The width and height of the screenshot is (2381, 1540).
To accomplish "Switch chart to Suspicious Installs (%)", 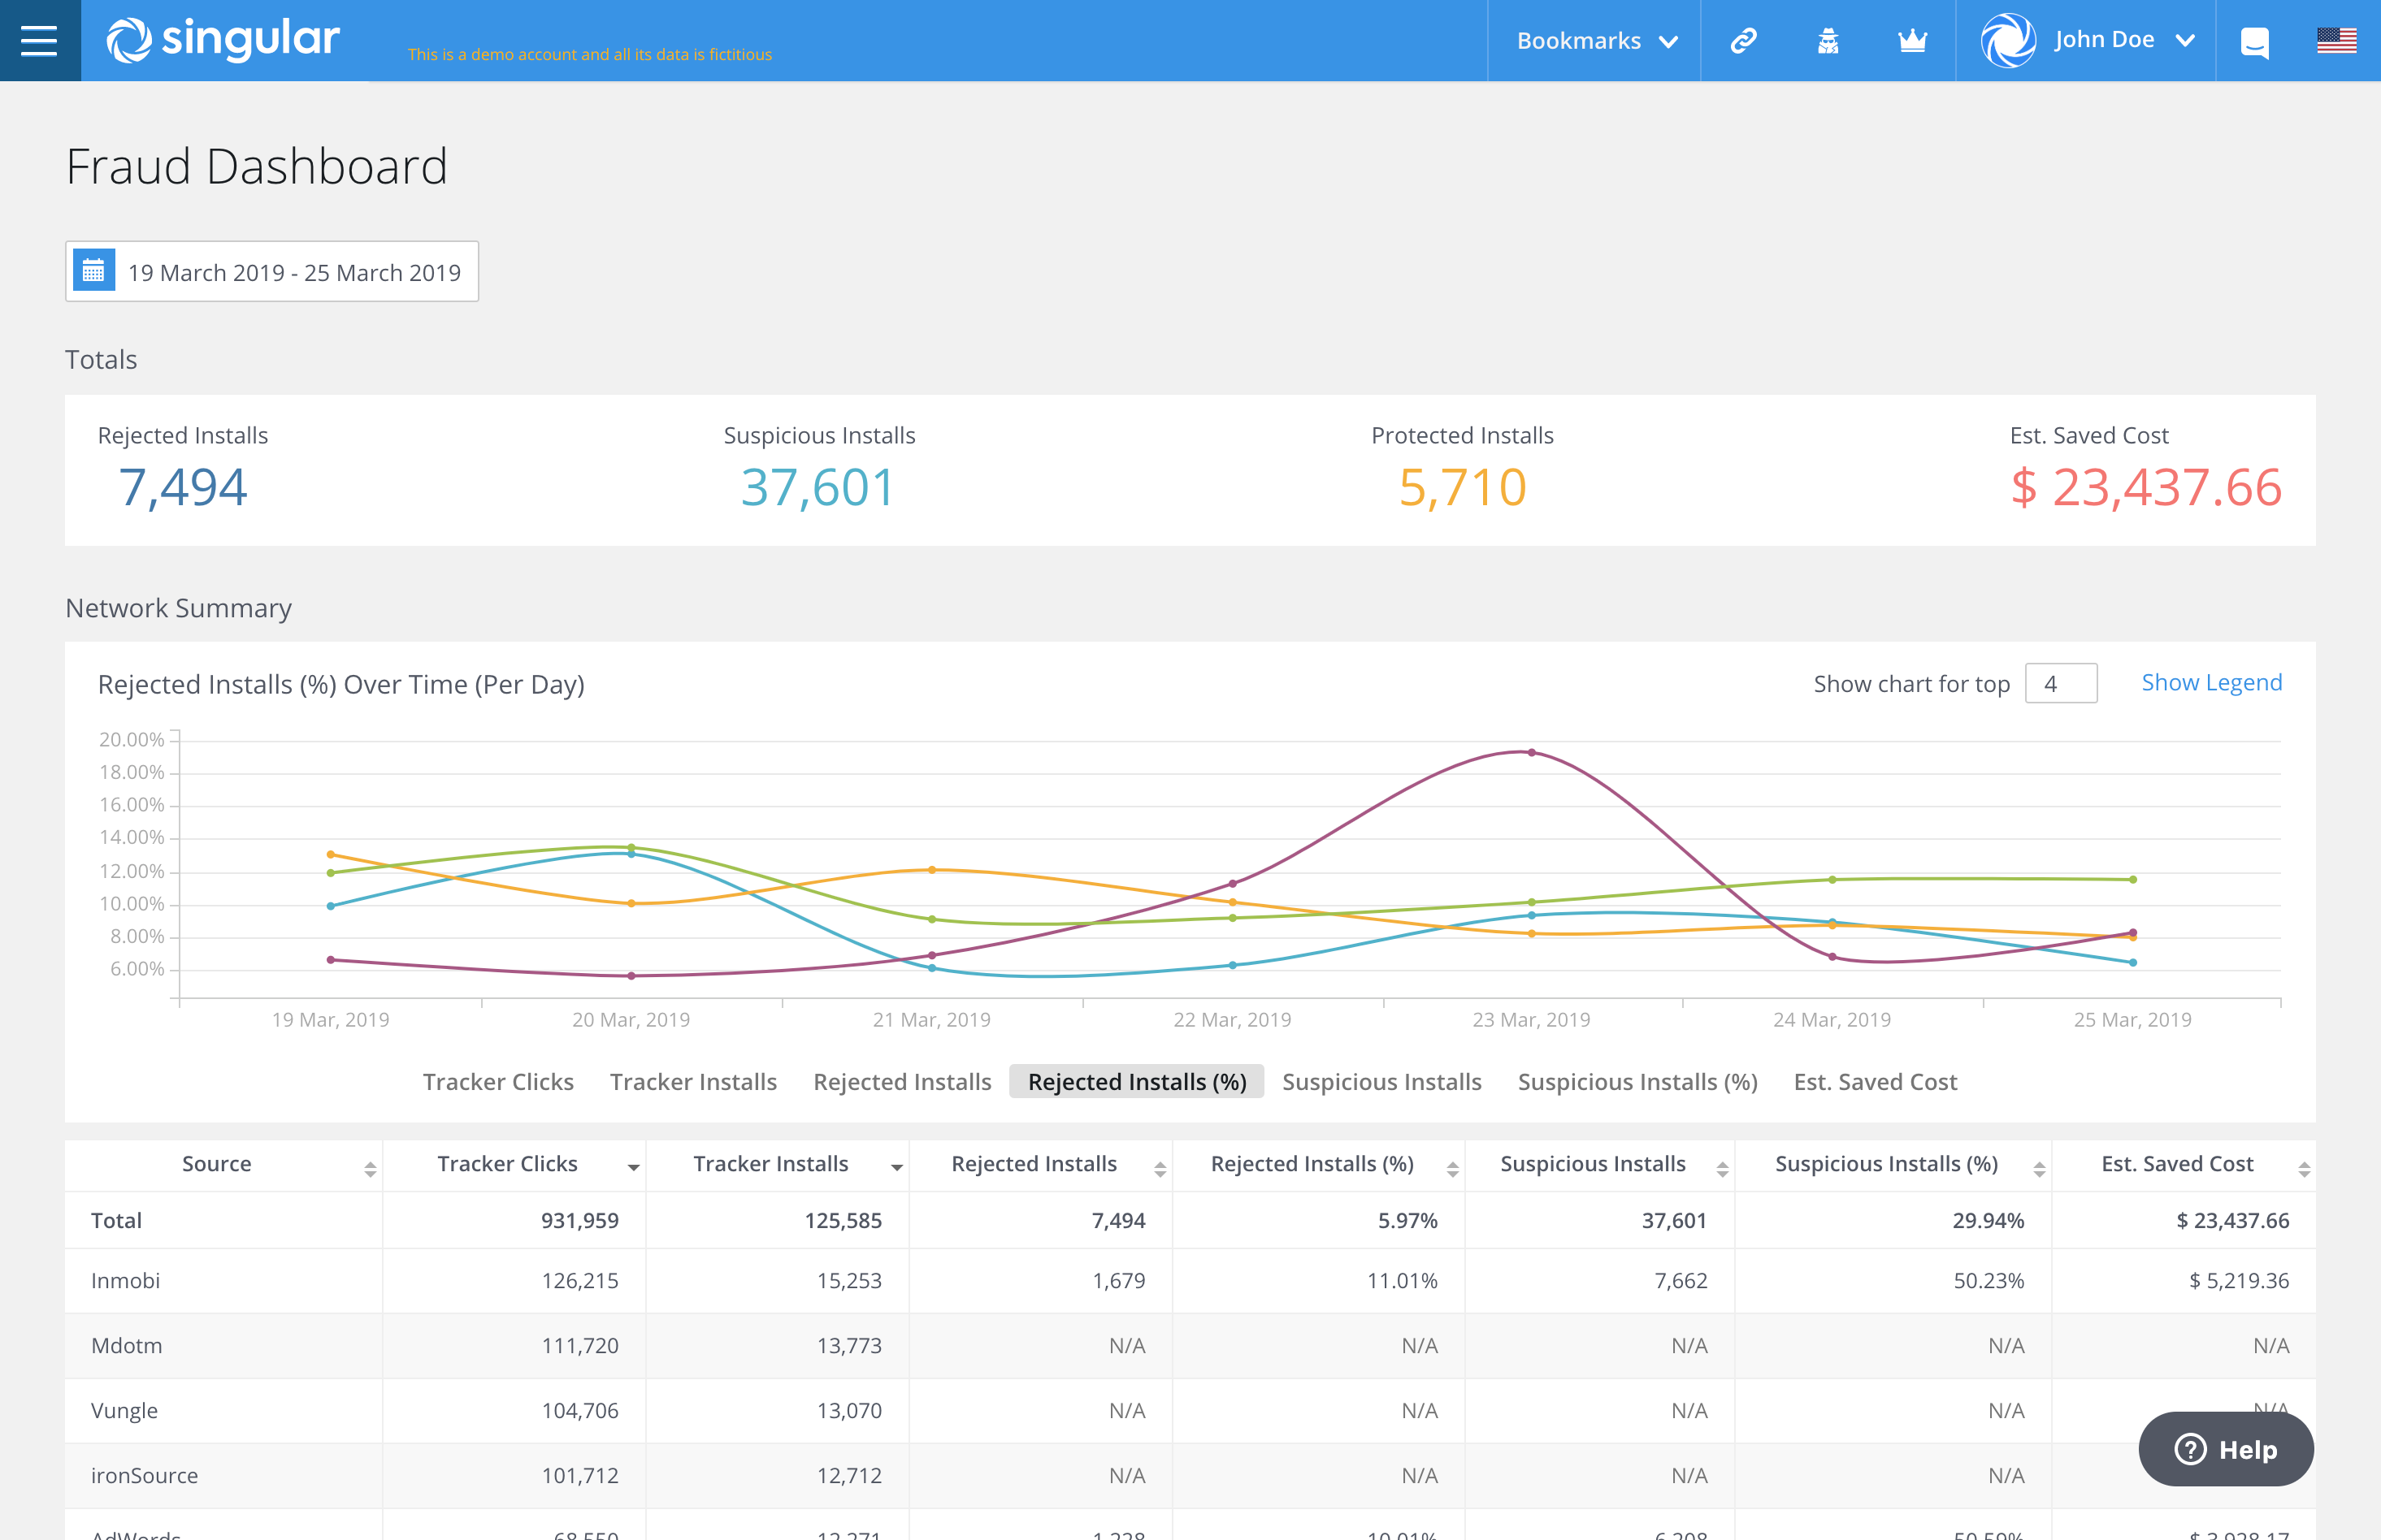I will coord(1637,1081).
